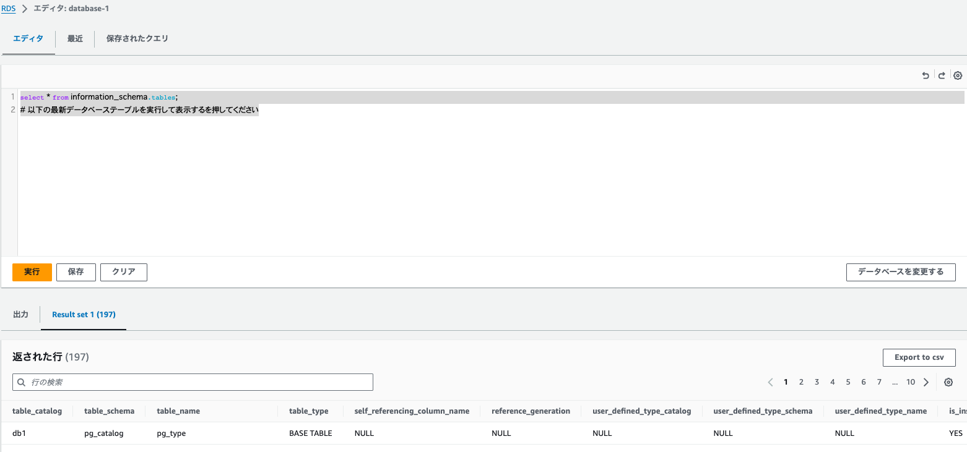Switch to the 最近 tab
This screenshot has height=452, width=967.
pyautogui.click(x=75, y=38)
